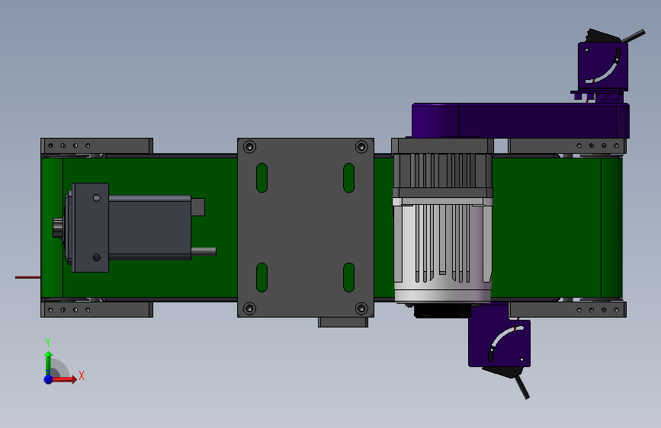
Task: Select the silver finned motor housing
Action: [443, 251]
